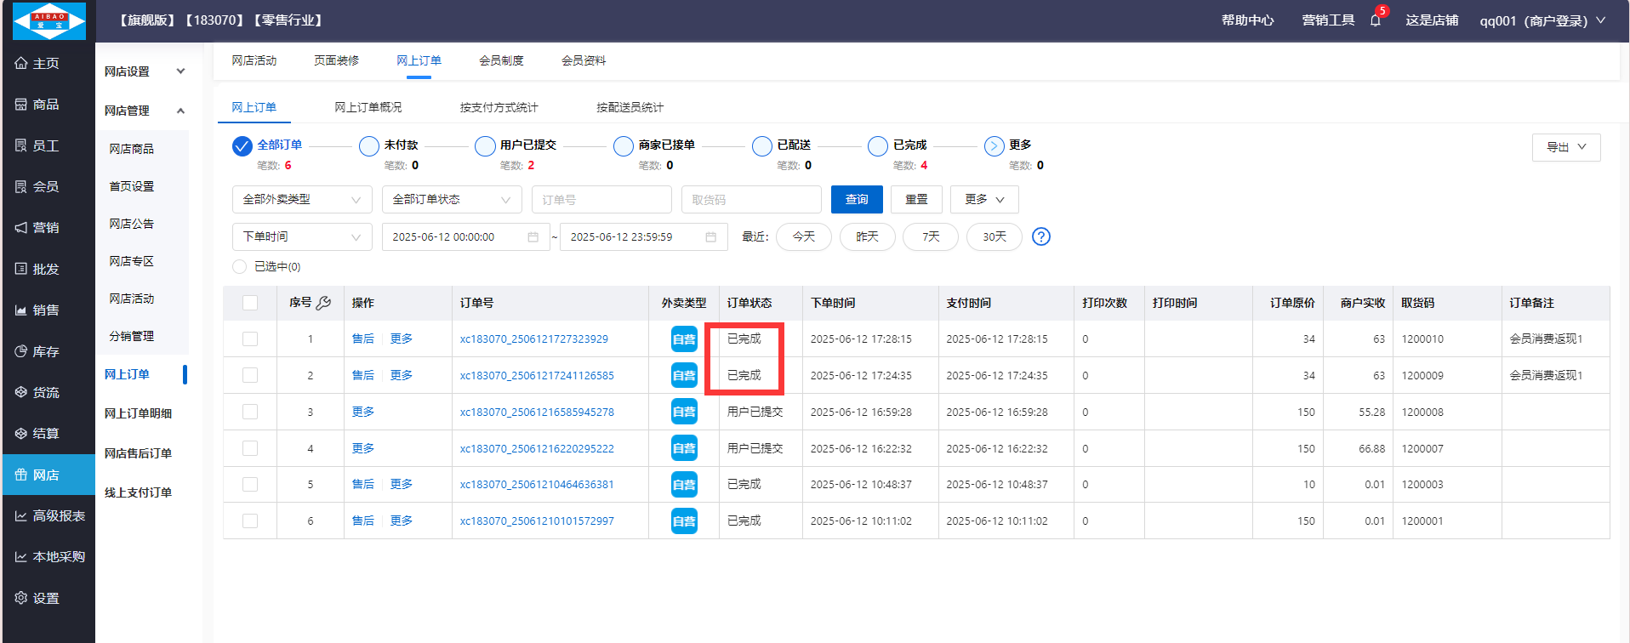Open the 全部订单状态 dropdown
1630x643 pixels.
pos(451,199)
